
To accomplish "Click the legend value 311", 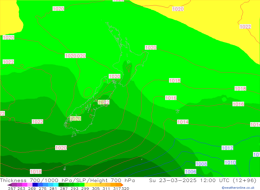I will (106, 188).
